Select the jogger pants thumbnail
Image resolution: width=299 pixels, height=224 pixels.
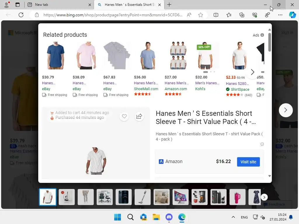pyautogui.click(x=86, y=197)
